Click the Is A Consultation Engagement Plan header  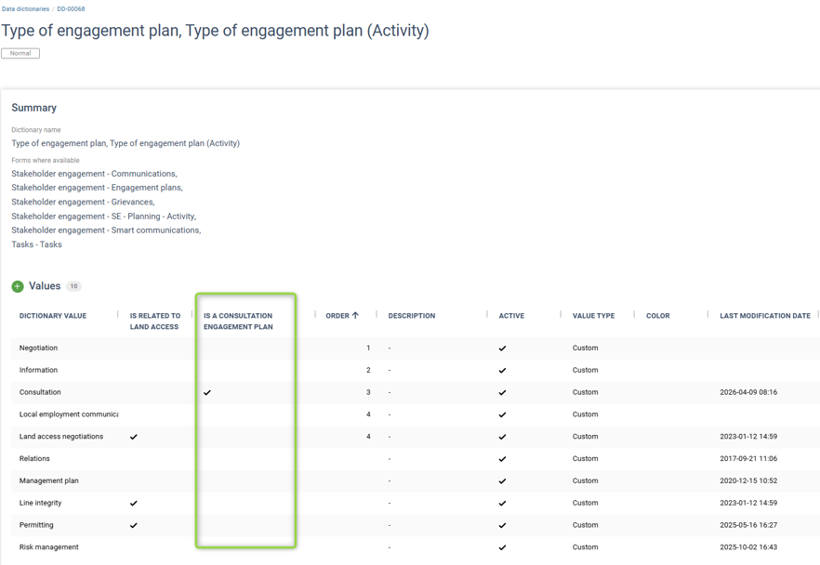[x=238, y=321]
